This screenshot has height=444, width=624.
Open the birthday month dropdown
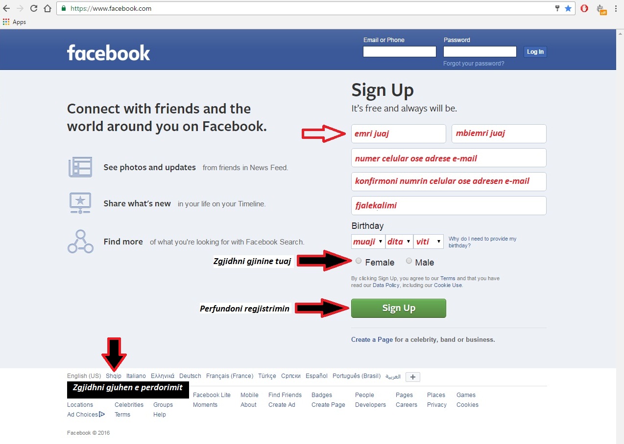[368, 242]
